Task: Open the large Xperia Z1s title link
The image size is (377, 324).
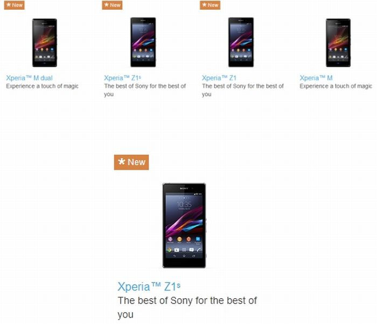Action: coord(149,286)
